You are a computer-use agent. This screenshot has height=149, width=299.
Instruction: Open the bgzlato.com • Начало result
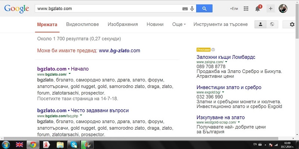pyautogui.click(x=63, y=69)
